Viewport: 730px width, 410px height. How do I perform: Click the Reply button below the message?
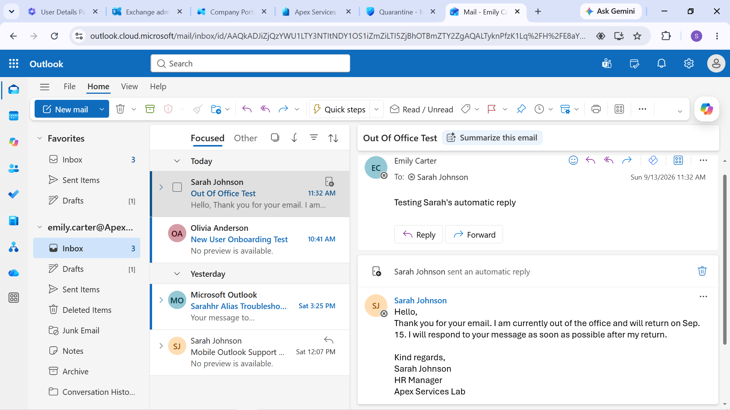pyautogui.click(x=419, y=235)
